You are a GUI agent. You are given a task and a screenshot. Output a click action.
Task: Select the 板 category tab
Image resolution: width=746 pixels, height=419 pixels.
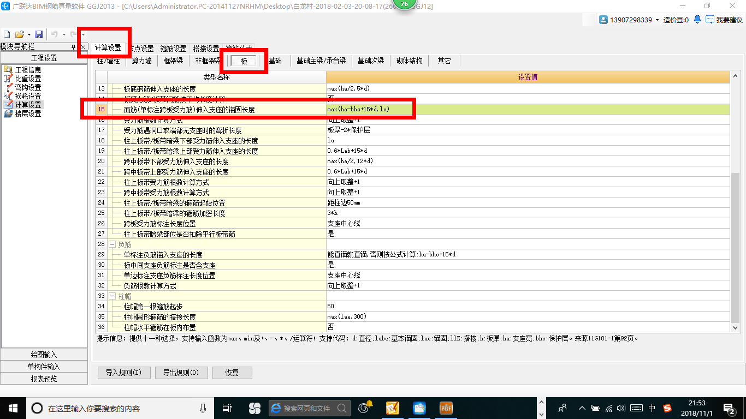[244, 61]
